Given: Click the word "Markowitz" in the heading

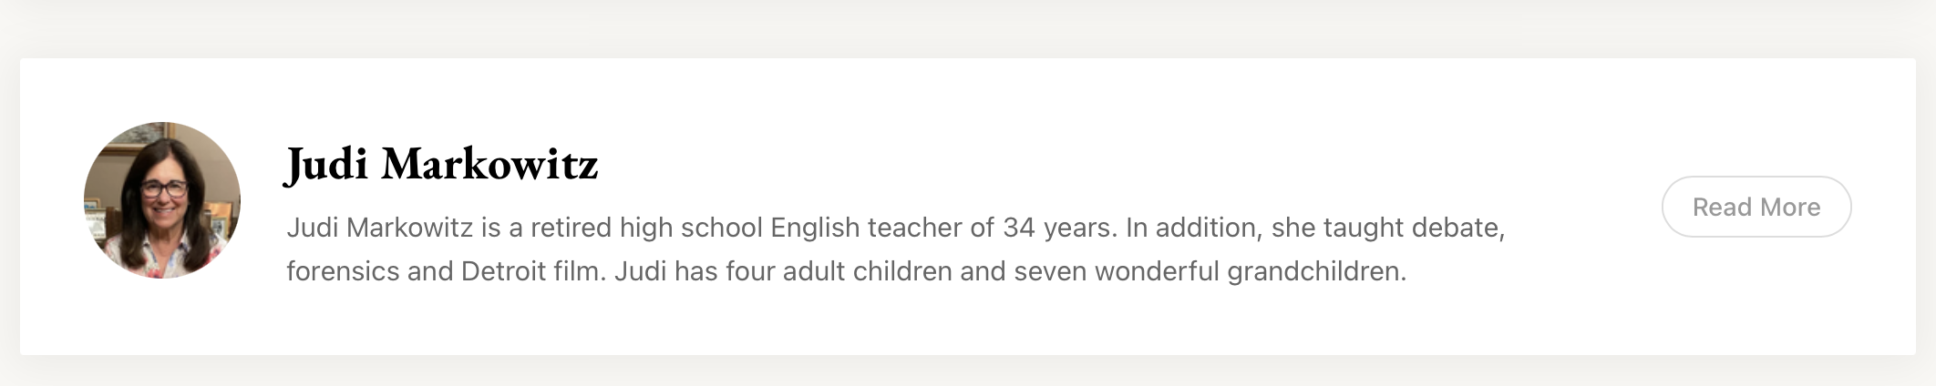Looking at the screenshot, I should point(489,165).
